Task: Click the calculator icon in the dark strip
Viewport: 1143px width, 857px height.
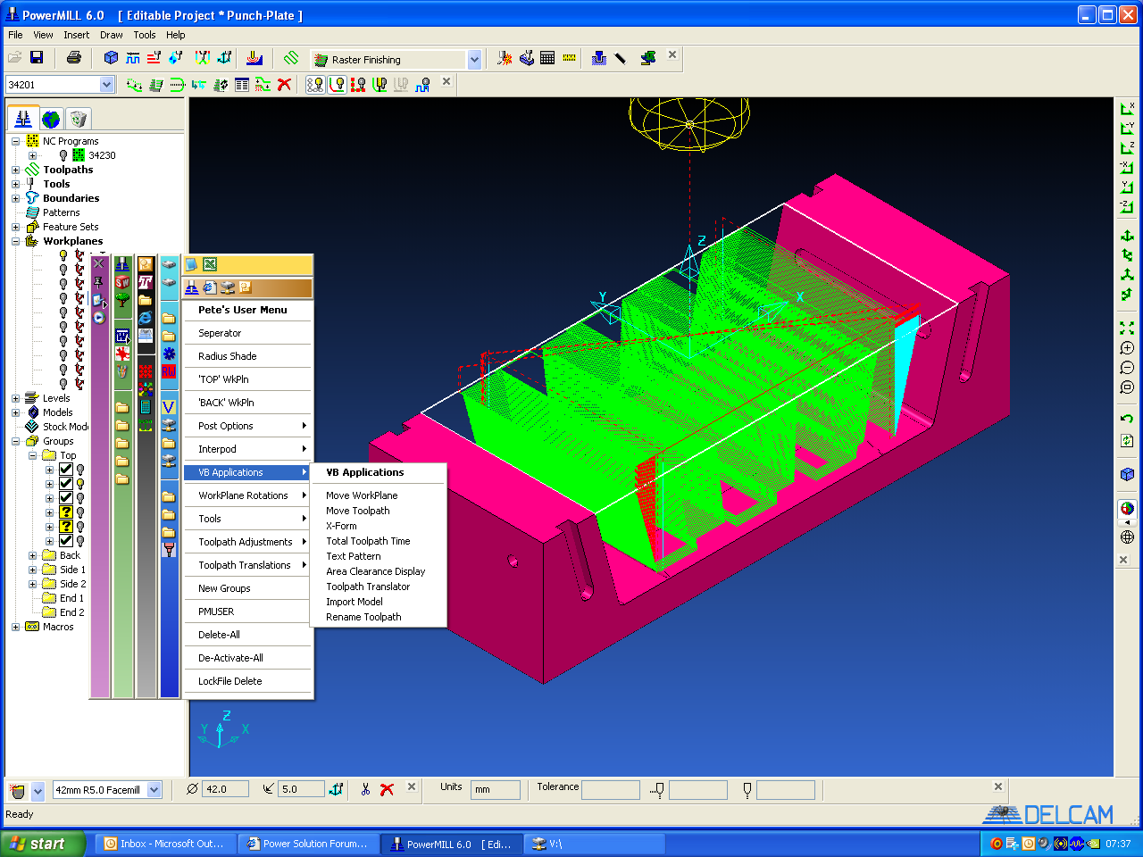Action: click(145, 407)
